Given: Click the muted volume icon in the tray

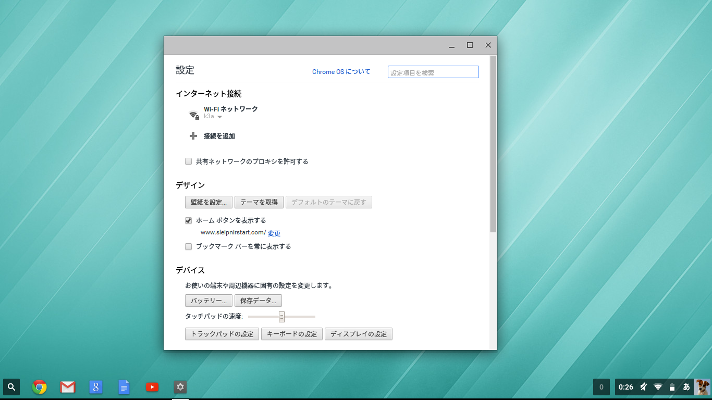Looking at the screenshot, I should point(644,386).
